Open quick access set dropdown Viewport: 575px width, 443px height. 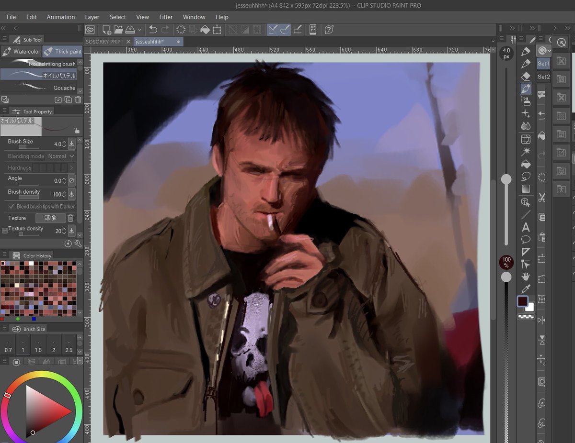pyautogui.click(x=544, y=50)
